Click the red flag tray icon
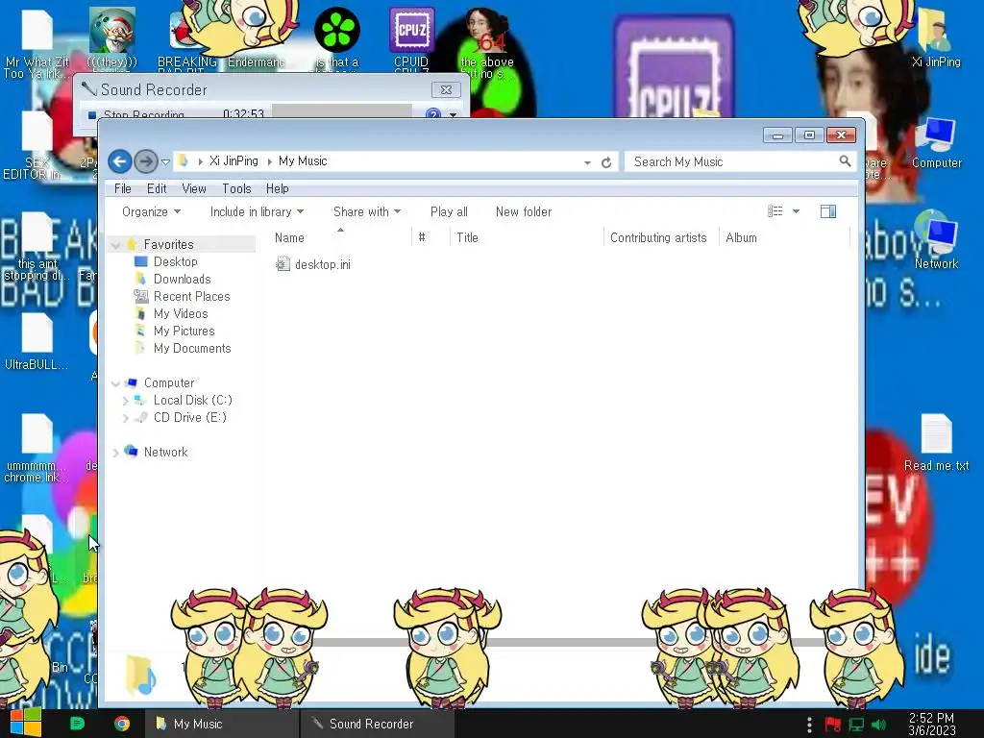984x738 pixels. pos(833,725)
